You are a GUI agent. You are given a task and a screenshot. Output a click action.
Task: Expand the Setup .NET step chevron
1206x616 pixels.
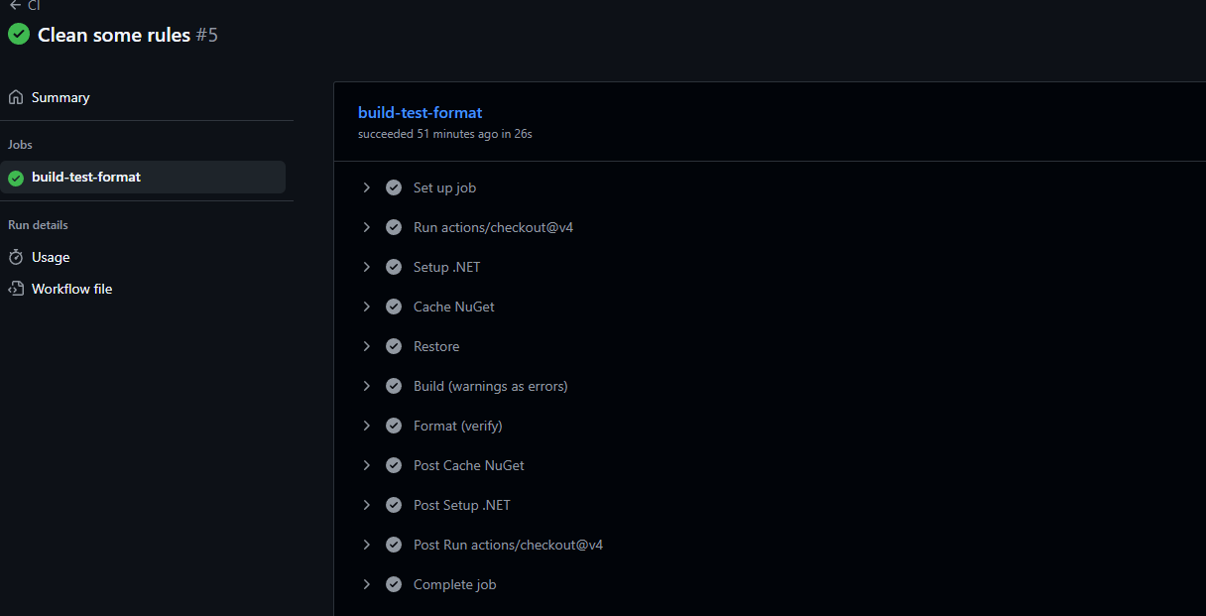[367, 267]
